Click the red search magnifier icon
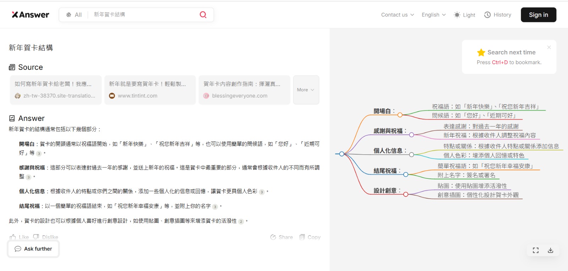Viewport: 568px width, 271px height. 203,15
